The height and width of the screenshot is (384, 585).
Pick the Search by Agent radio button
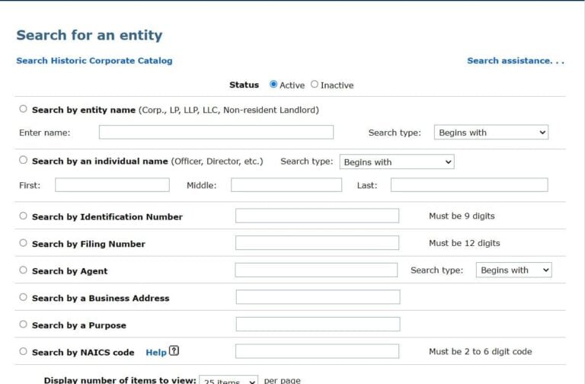pos(23,270)
